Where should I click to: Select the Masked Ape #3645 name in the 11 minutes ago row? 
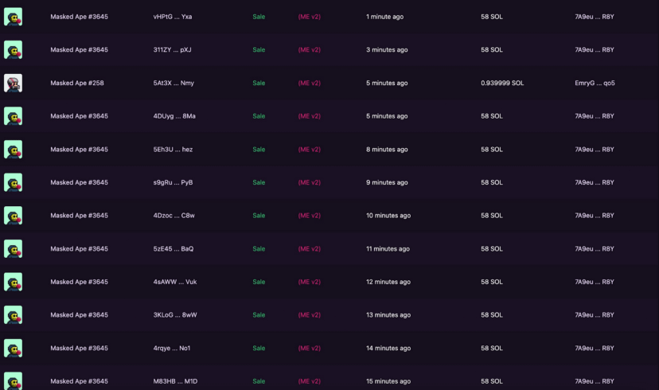pos(79,248)
